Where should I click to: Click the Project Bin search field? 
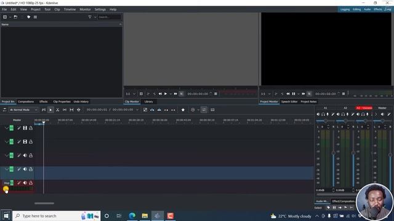(x=110, y=17)
